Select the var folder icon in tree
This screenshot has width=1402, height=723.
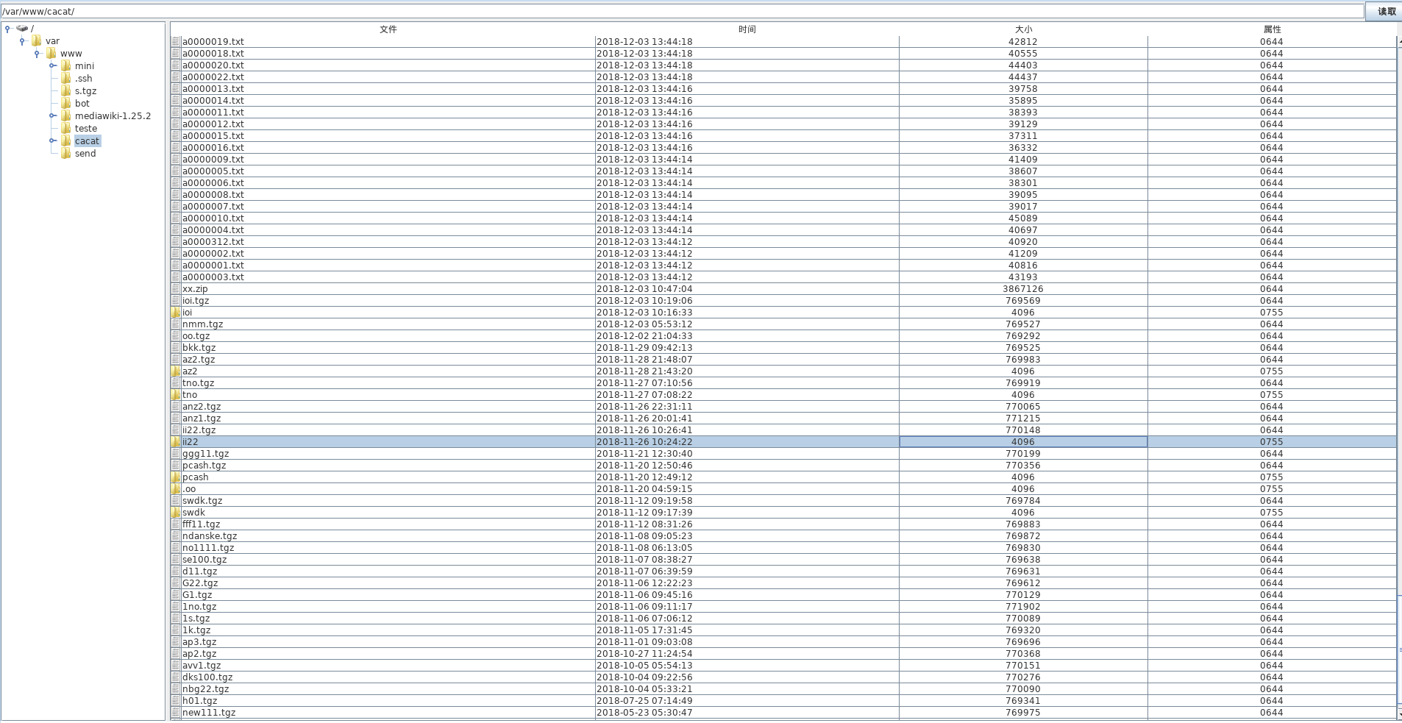37,41
